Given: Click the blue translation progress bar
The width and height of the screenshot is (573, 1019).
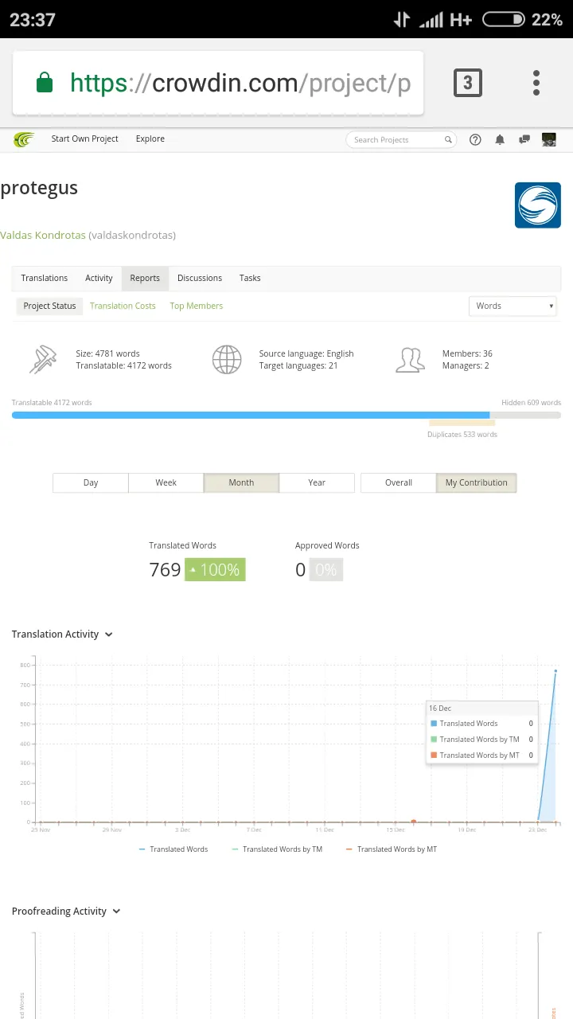Looking at the screenshot, I should click(251, 415).
